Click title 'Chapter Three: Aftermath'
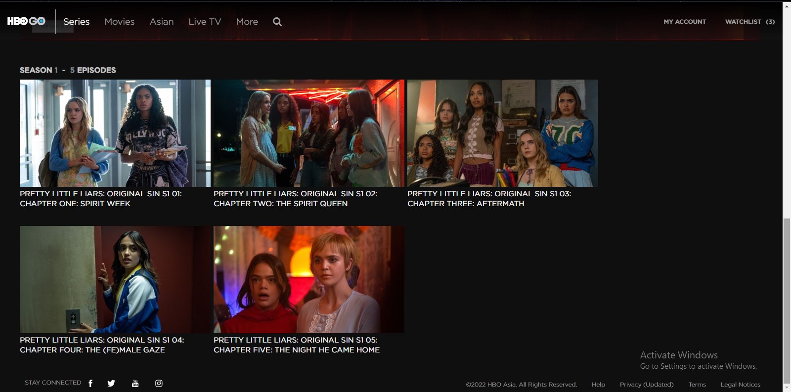 [489, 199]
